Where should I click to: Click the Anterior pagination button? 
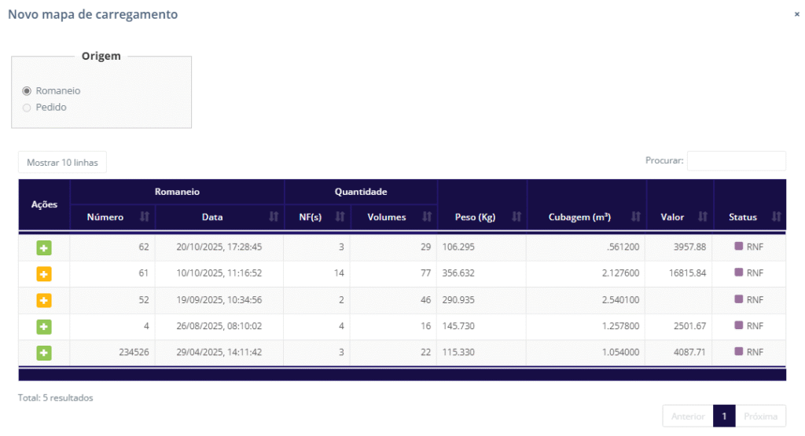tap(688, 416)
